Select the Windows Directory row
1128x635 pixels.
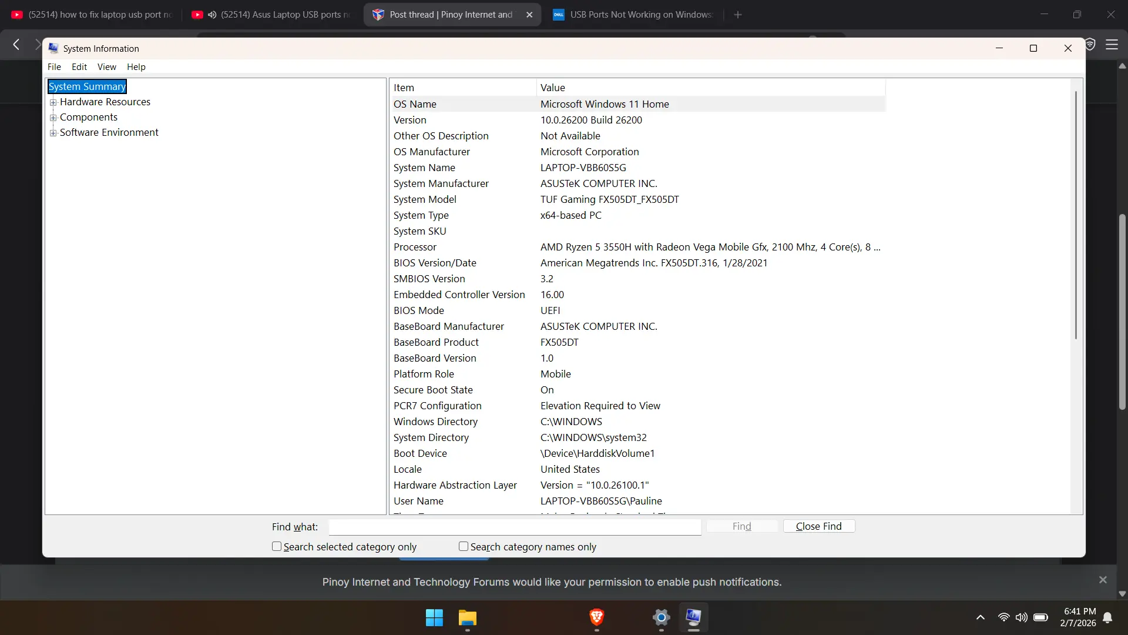coord(639,422)
